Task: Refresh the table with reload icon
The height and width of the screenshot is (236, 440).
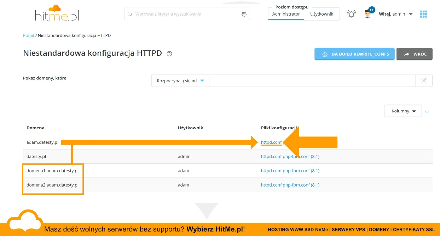Action: click(x=427, y=111)
